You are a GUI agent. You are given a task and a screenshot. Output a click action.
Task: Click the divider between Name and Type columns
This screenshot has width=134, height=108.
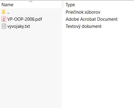pos(63,4)
